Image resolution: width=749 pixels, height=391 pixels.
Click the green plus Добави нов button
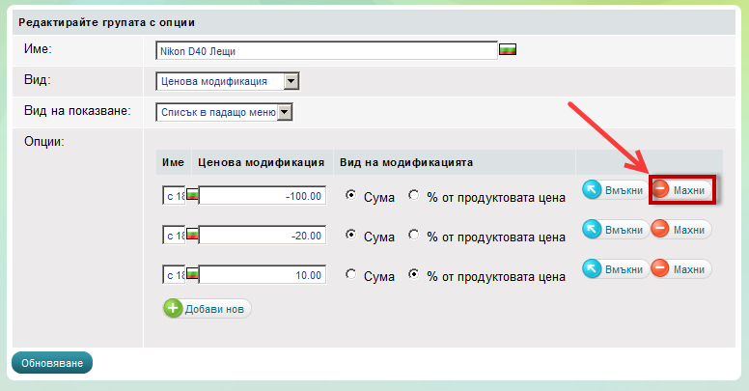pyautogui.click(x=208, y=309)
